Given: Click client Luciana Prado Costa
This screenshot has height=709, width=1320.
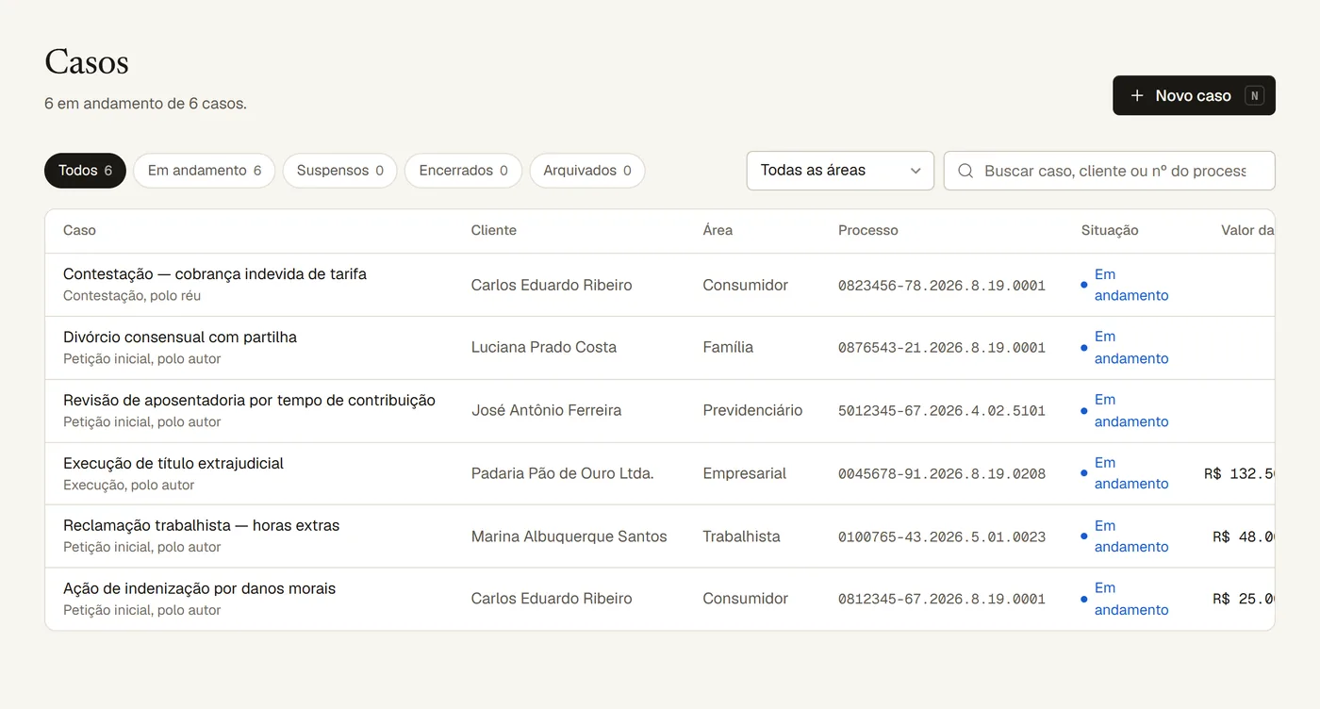Looking at the screenshot, I should click(544, 347).
